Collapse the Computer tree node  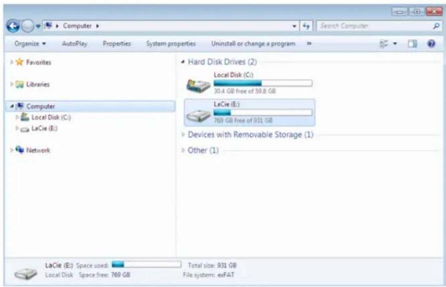[12, 106]
